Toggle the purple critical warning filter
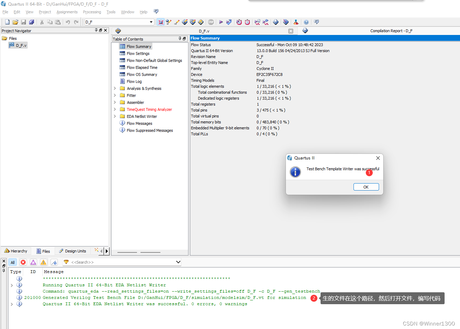The image size is (460, 329). pos(33,262)
